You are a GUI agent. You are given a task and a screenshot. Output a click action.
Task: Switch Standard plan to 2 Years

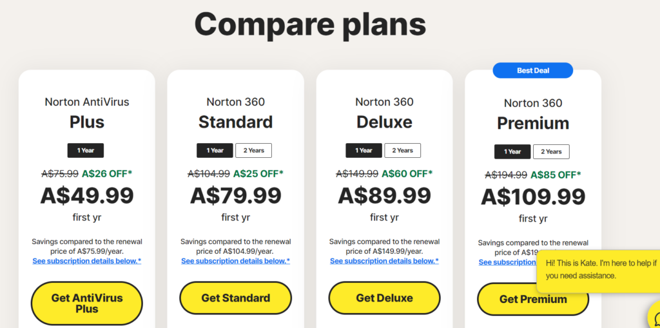point(253,150)
